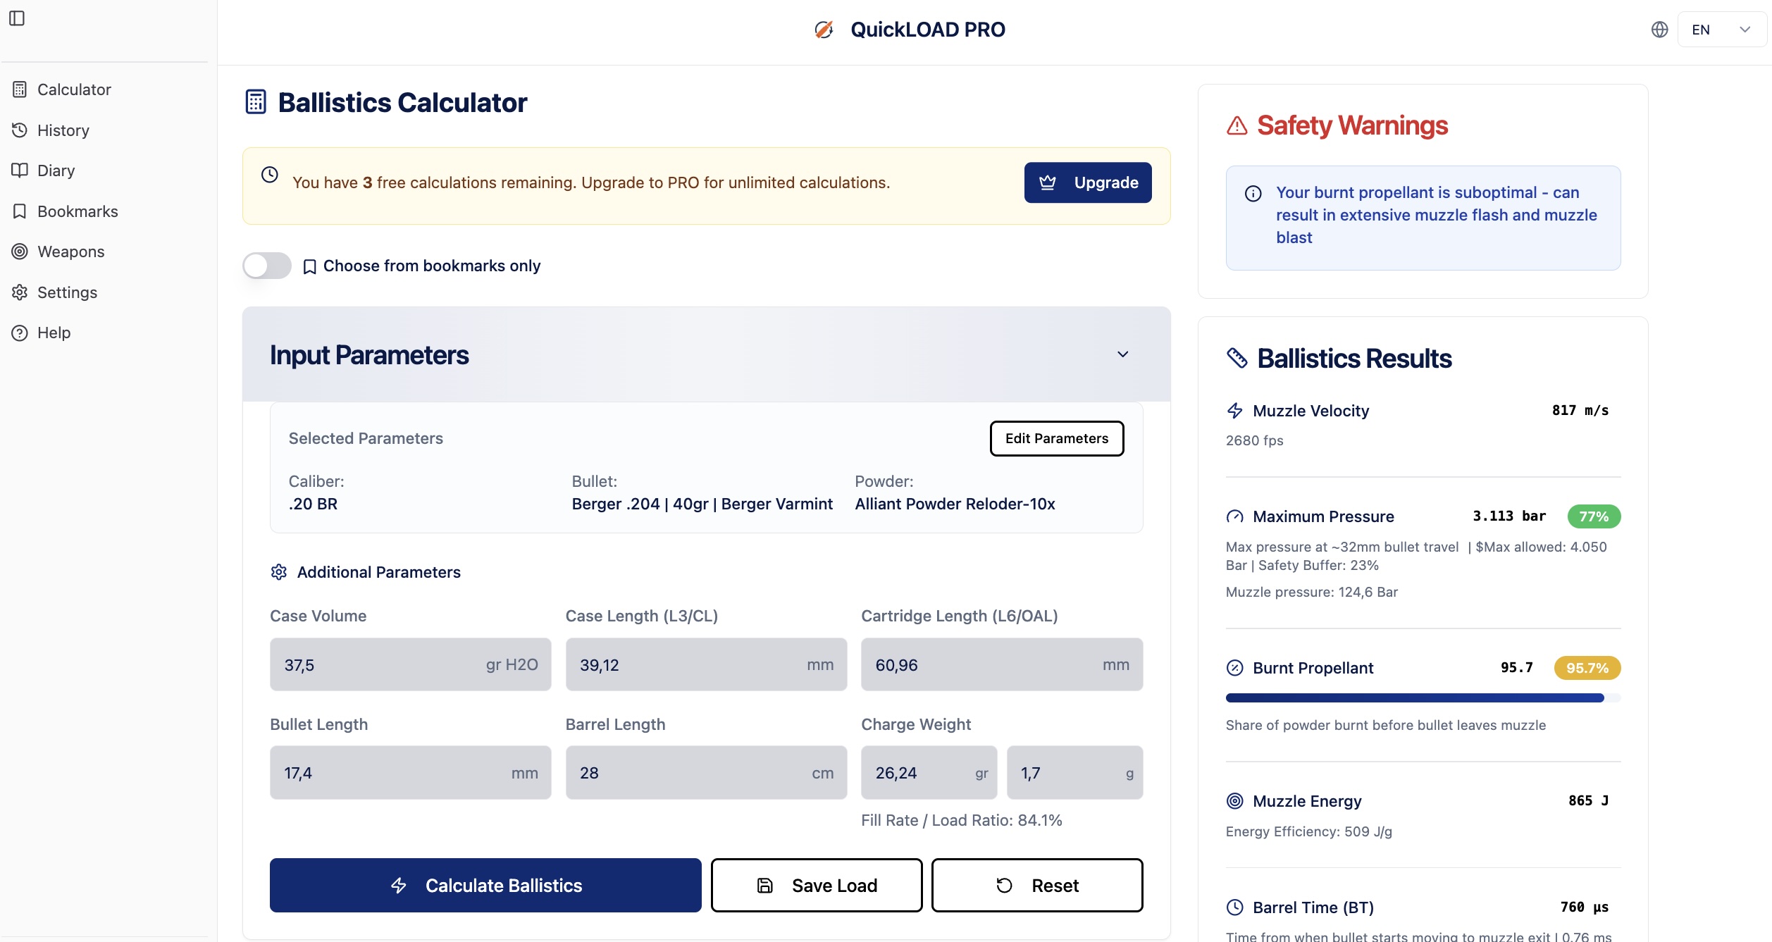Click the burnt propellant info icon
1772x942 pixels.
pyautogui.click(x=1253, y=194)
